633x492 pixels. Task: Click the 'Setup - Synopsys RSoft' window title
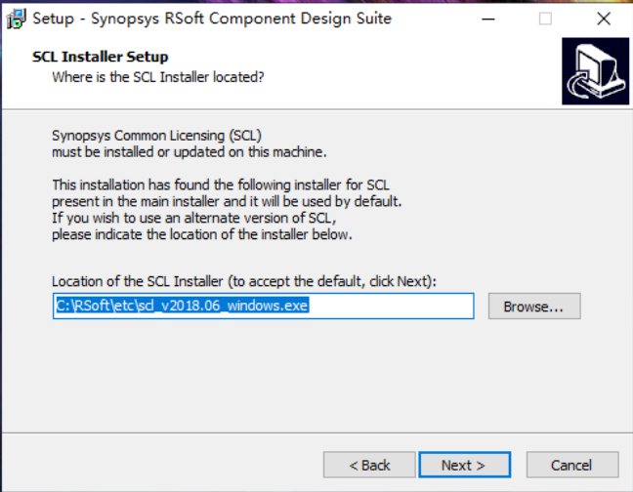tap(212, 19)
